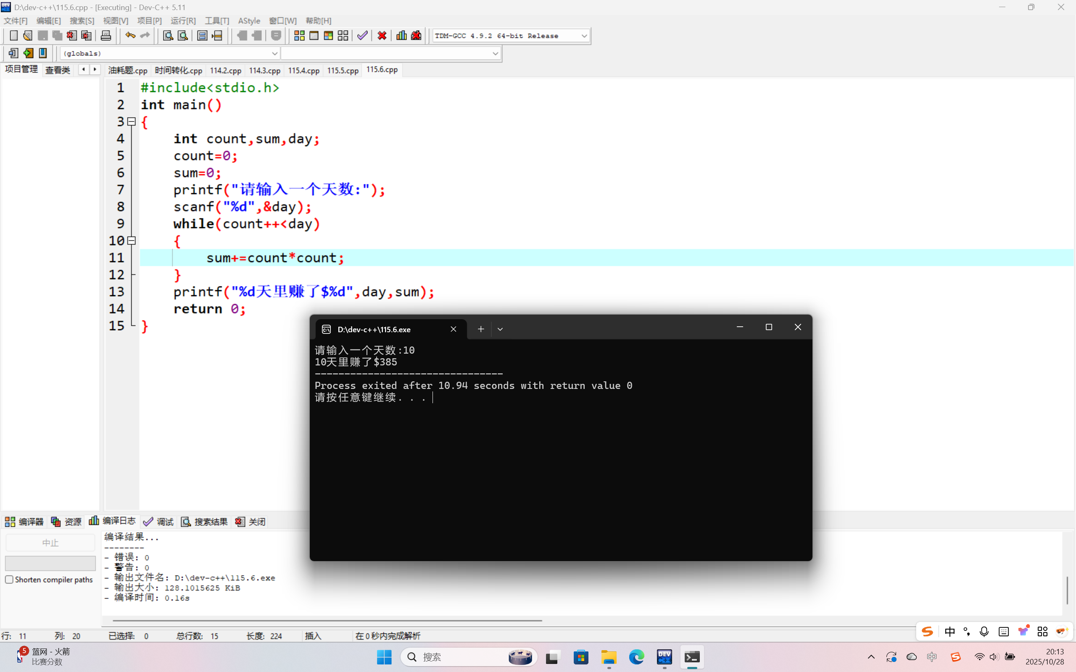
Task: Open the 调试 bottom panel tab
Action: [159, 521]
